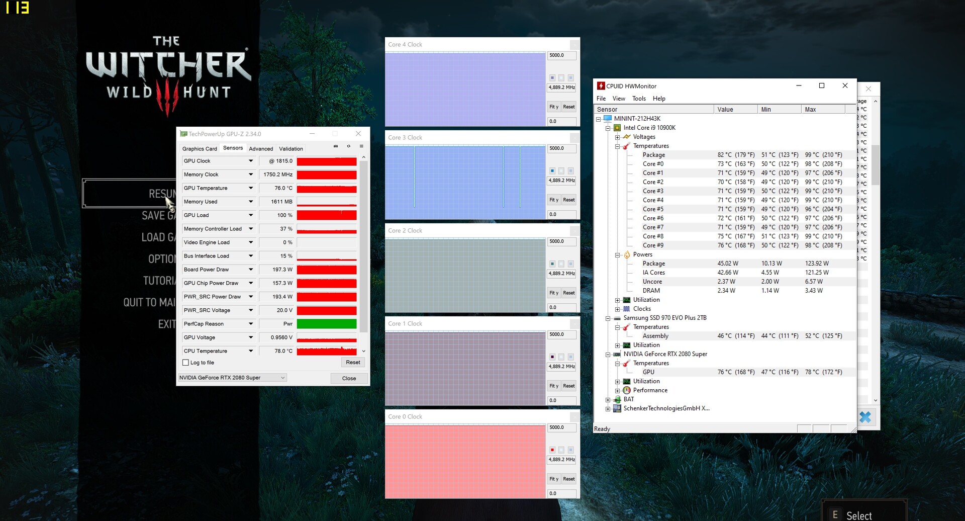The height and width of the screenshot is (521, 965).
Task: Click HWMonitor Value column header
Action: click(735, 109)
